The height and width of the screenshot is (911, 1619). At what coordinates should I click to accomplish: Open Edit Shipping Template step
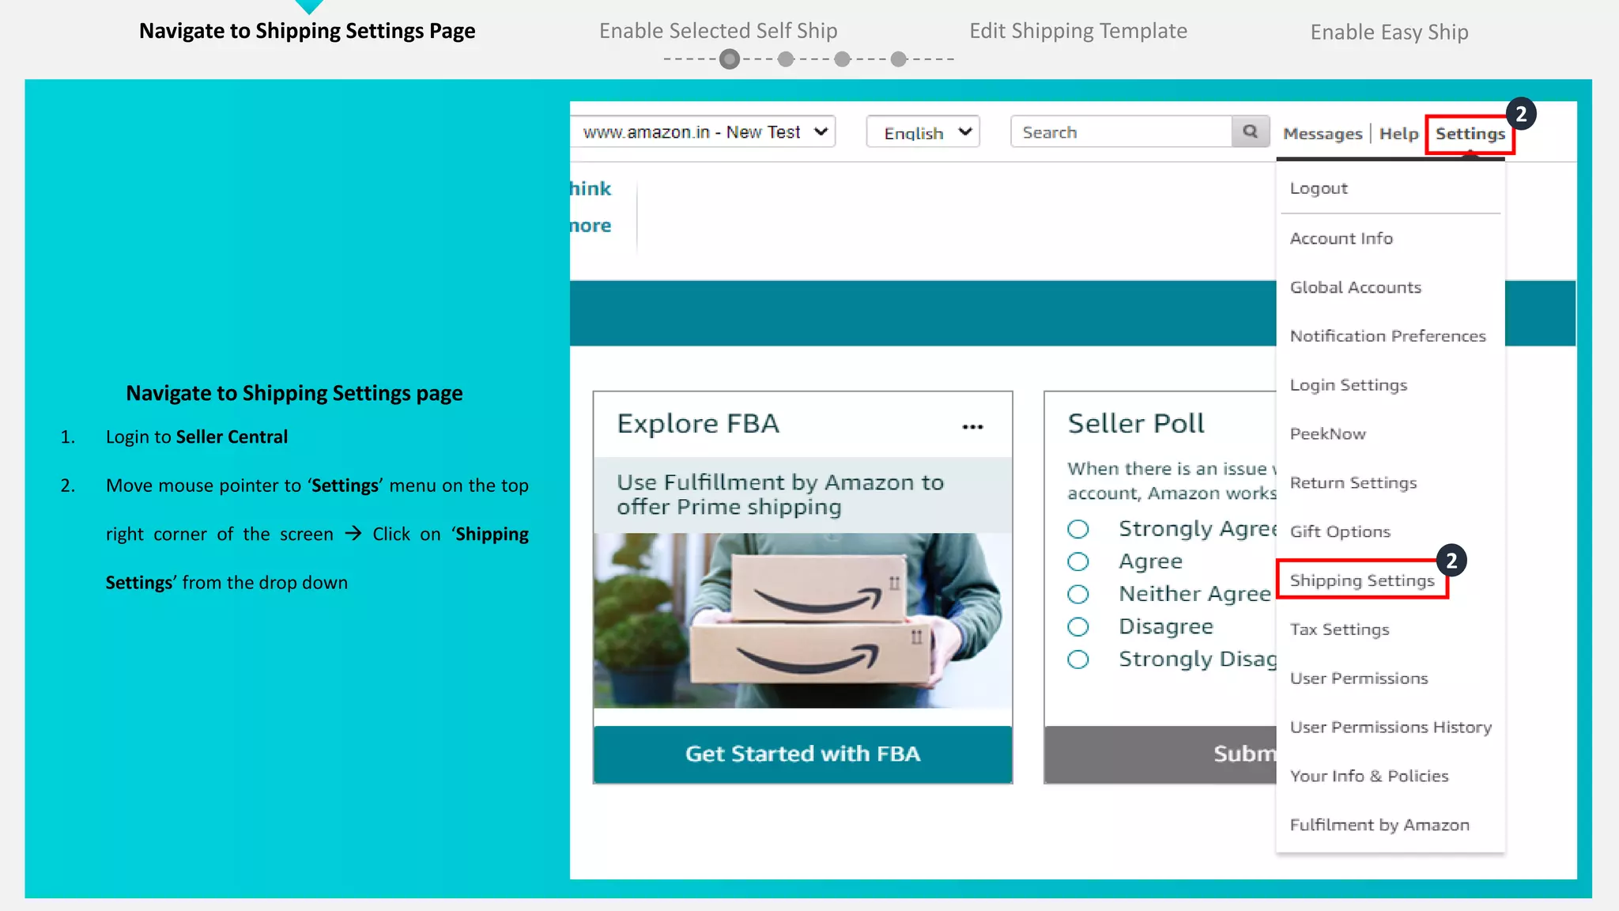[x=1077, y=31]
